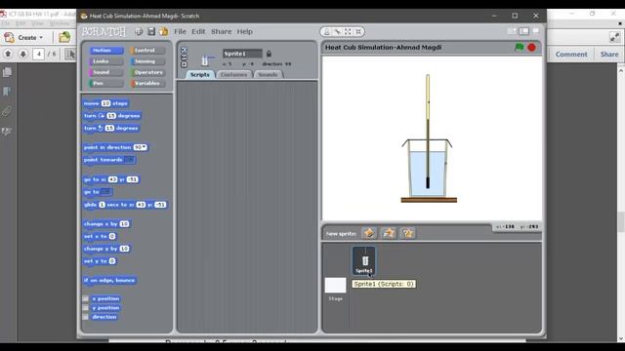Image resolution: width=625 pixels, height=351 pixels.
Task: Save project with floppy disk icon
Action: 151,31
